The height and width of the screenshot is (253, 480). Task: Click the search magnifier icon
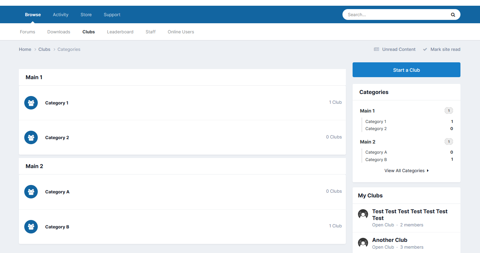453,15
